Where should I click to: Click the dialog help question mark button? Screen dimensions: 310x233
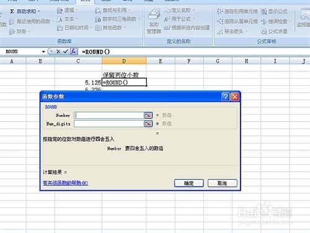coord(226,97)
